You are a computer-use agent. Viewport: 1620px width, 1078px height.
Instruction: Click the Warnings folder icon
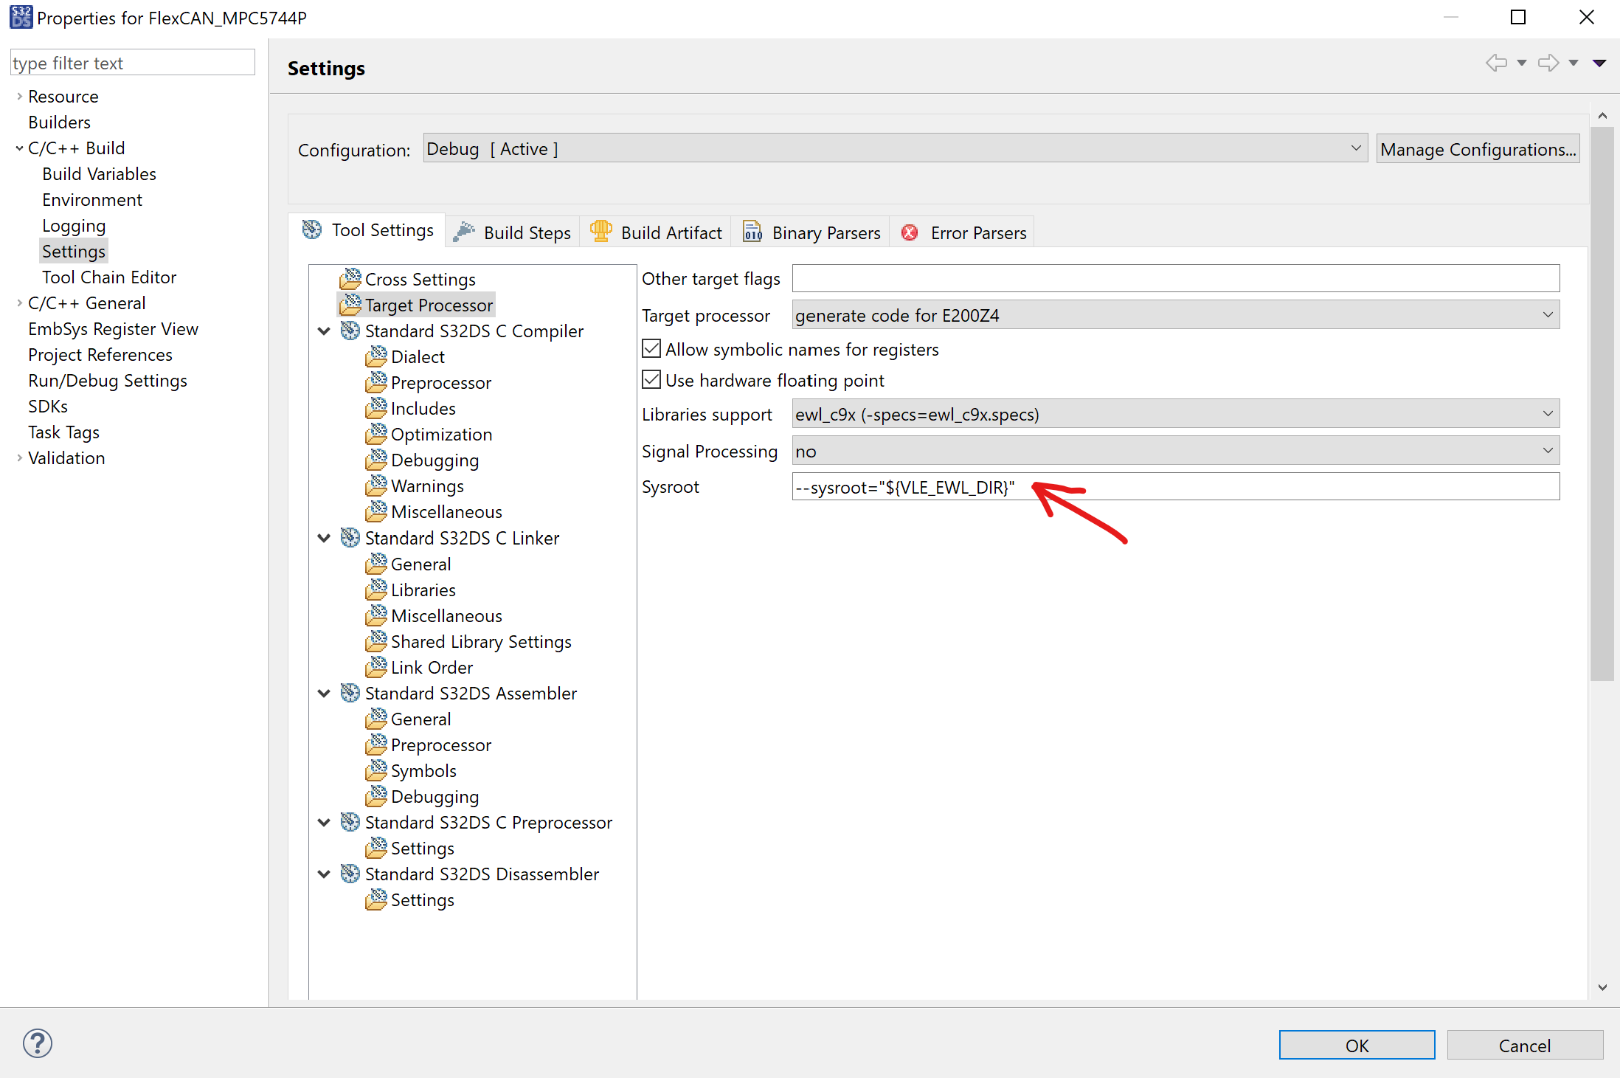coord(377,486)
